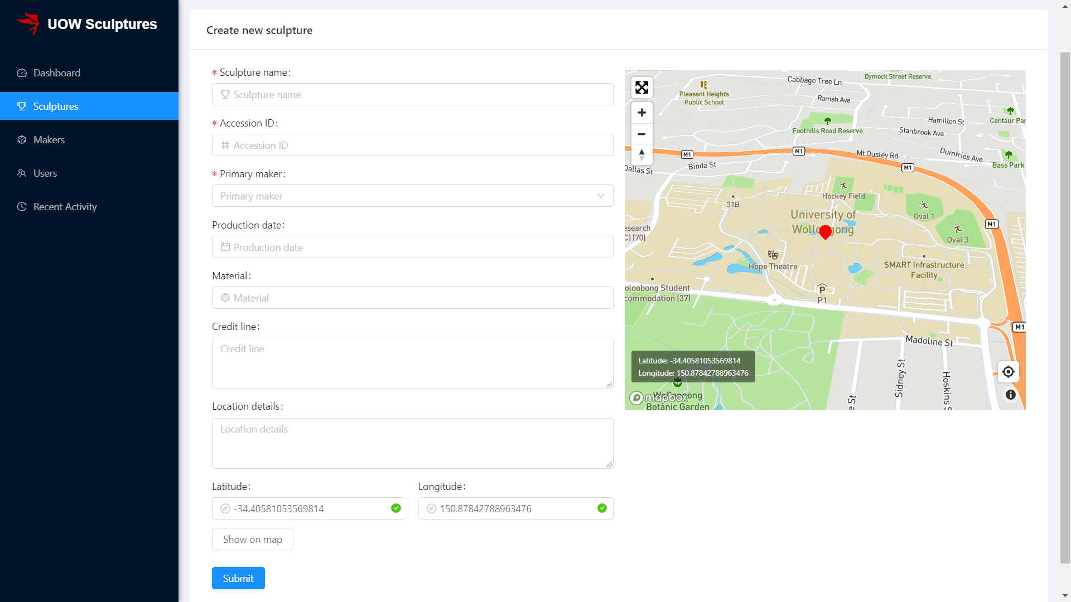The image size is (1071, 602).
Task: Expand the map zoom-in control
Action: click(x=641, y=113)
